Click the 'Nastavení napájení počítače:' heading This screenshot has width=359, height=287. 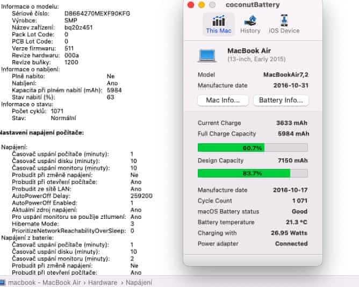pos(42,133)
